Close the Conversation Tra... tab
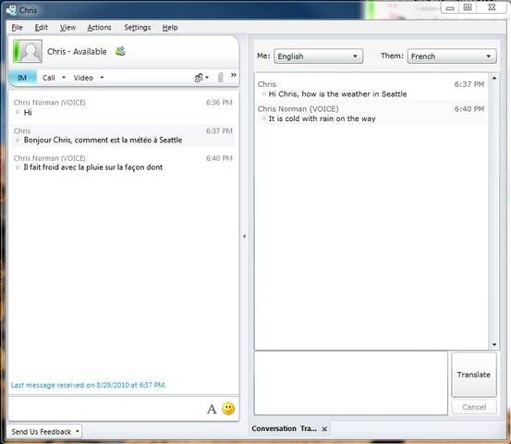This screenshot has height=444, width=511. pyautogui.click(x=324, y=429)
